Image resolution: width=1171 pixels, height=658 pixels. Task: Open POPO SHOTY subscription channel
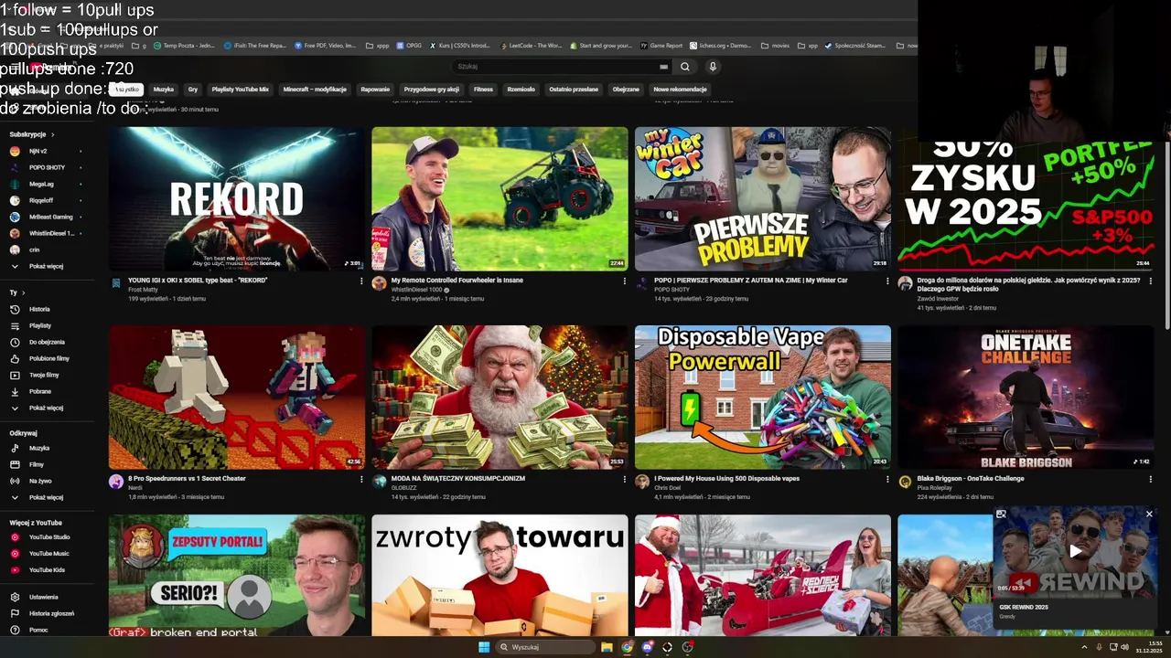[47, 167]
